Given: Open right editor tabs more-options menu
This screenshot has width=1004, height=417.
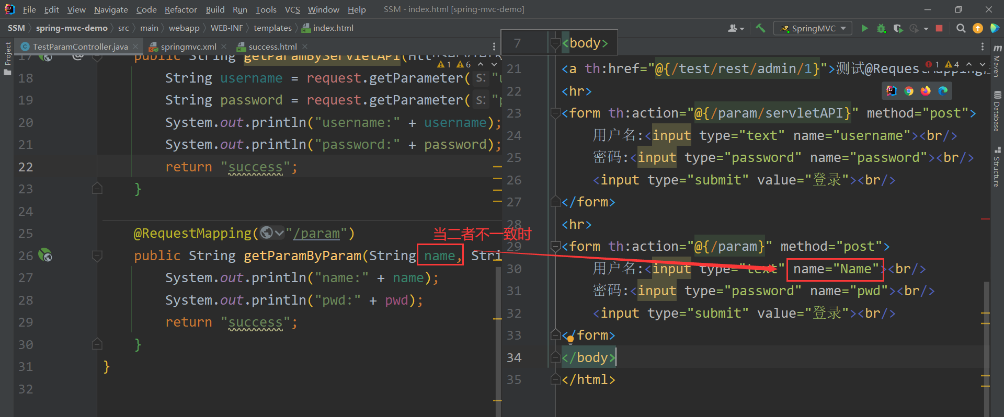Looking at the screenshot, I should coord(983,47).
